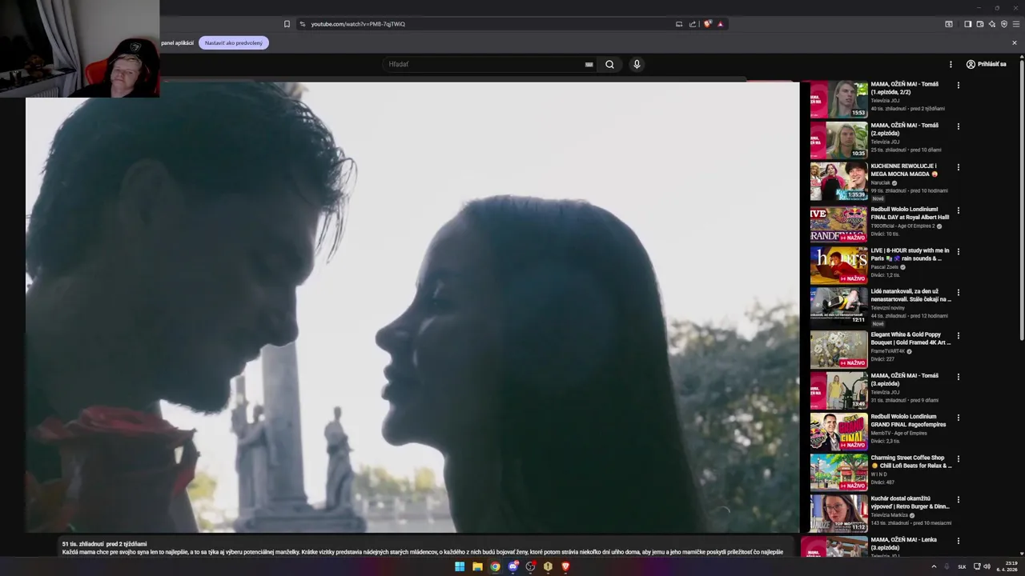Open thumbnail of Tomáš 2.epizóda 10:35

[x=838, y=140]
